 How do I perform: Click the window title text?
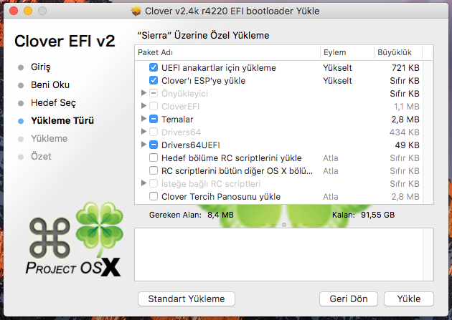pos(232,11)
